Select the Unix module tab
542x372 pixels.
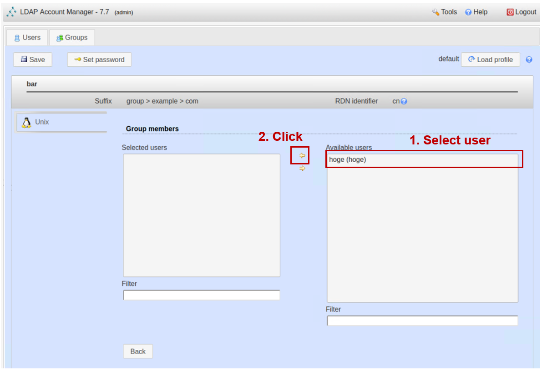pyautogui.click(x=41, y=122)
